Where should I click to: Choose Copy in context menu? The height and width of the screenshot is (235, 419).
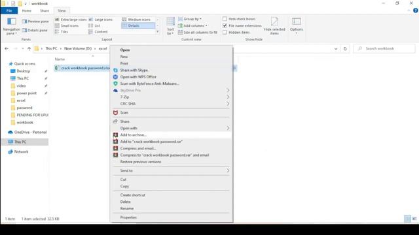coord(171,186)
